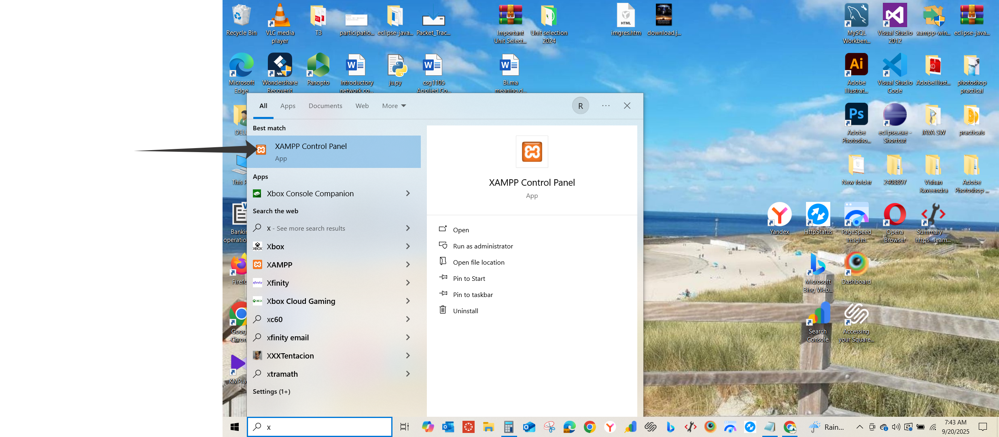Viewport: 999px width, 437px height.
Task: Select Open file location action
Action: tap(478, 262)
